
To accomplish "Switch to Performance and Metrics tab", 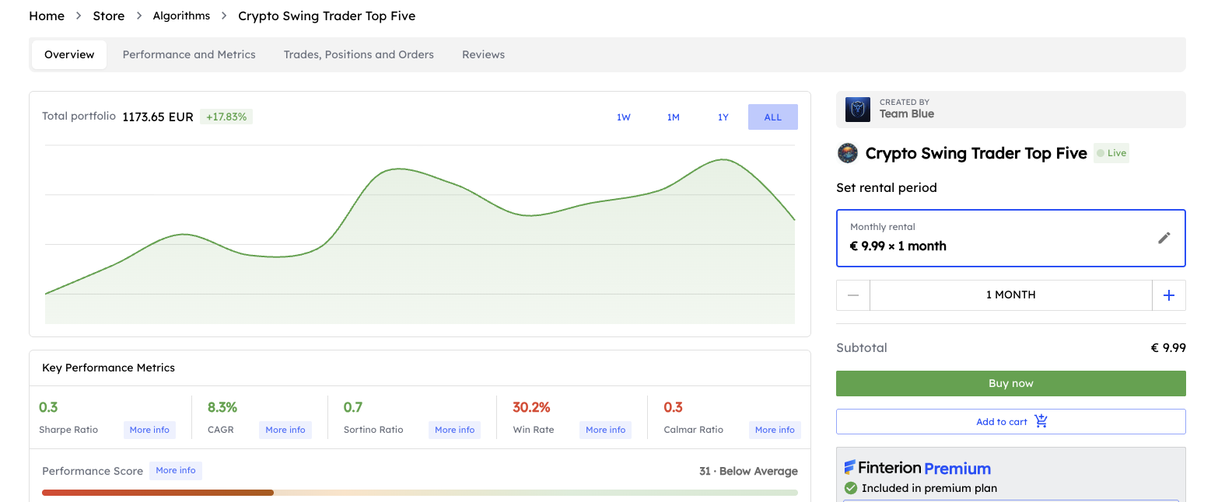I will coord(189,54).
